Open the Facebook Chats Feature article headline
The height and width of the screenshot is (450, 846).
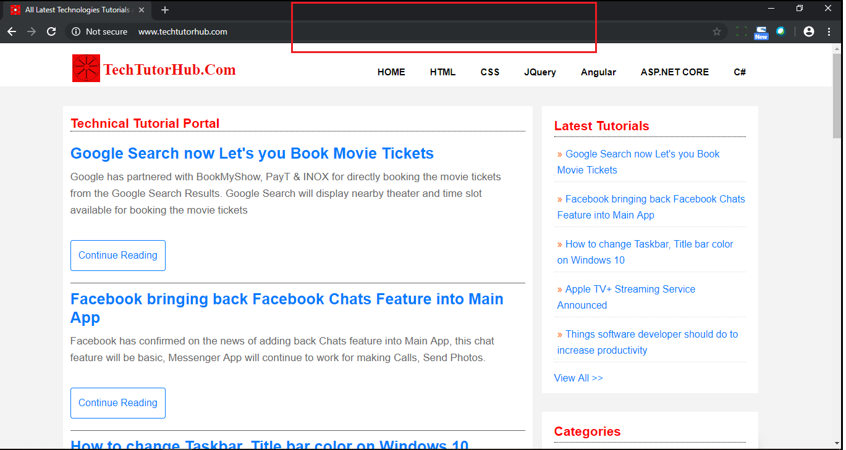pyautogui.click(x=287, y=308)
